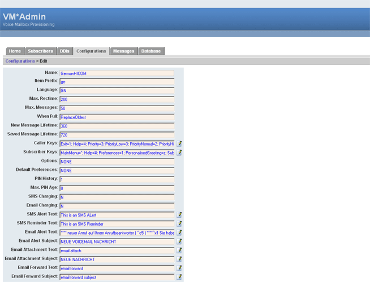Select the Configurations tab
The image size is (370, 282).
click(91, 51)
